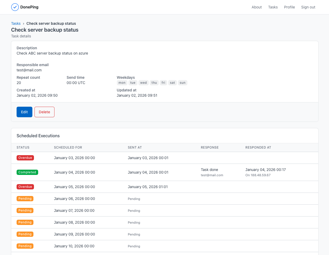Image resolution: width=329 pixels, height=255 pixels.
Task: Click the test@mail.com responsible email
Action: (29, 70)
